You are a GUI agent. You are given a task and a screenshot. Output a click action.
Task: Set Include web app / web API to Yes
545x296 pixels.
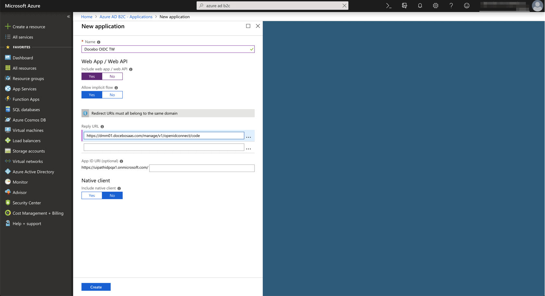point(92,76)
